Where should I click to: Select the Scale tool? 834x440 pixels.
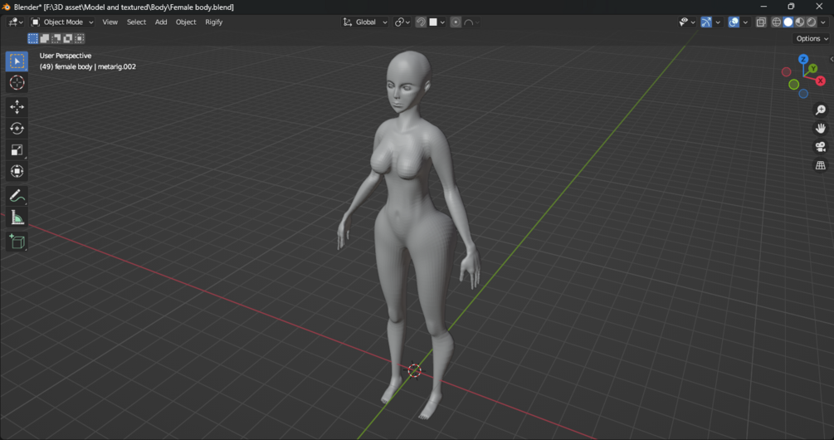tap(17, 150)
